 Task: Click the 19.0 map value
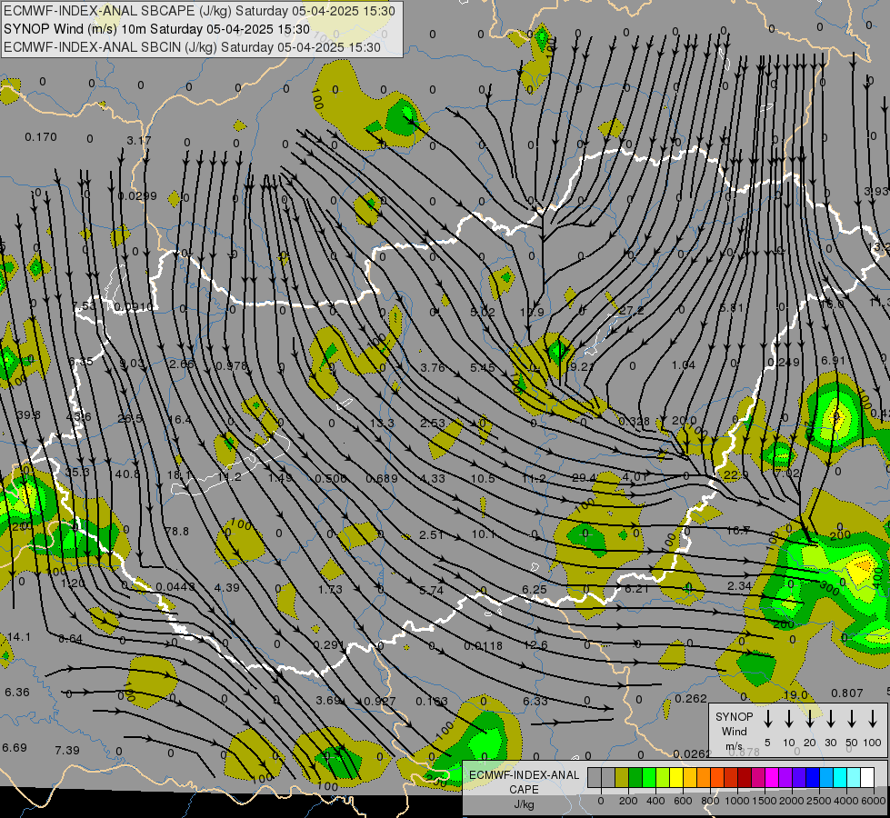click(795, 694)
